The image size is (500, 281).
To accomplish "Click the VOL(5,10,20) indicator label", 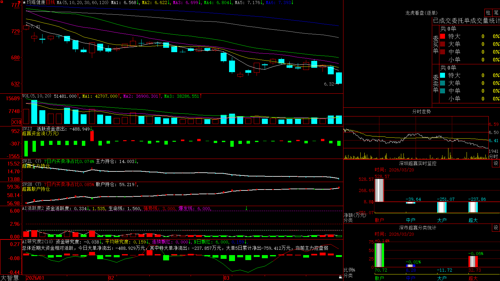I will click(37, 96).
